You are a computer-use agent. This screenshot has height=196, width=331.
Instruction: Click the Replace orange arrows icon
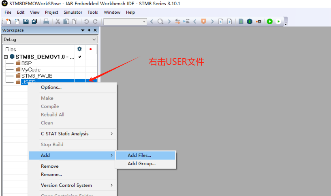[177, 21]
